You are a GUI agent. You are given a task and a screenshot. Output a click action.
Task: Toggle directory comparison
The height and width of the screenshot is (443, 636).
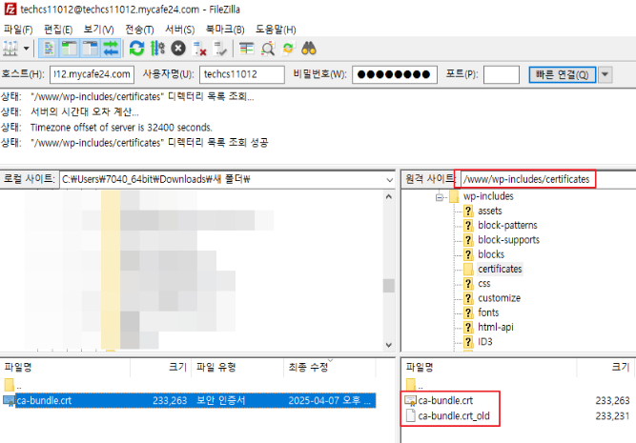[268, 49]
